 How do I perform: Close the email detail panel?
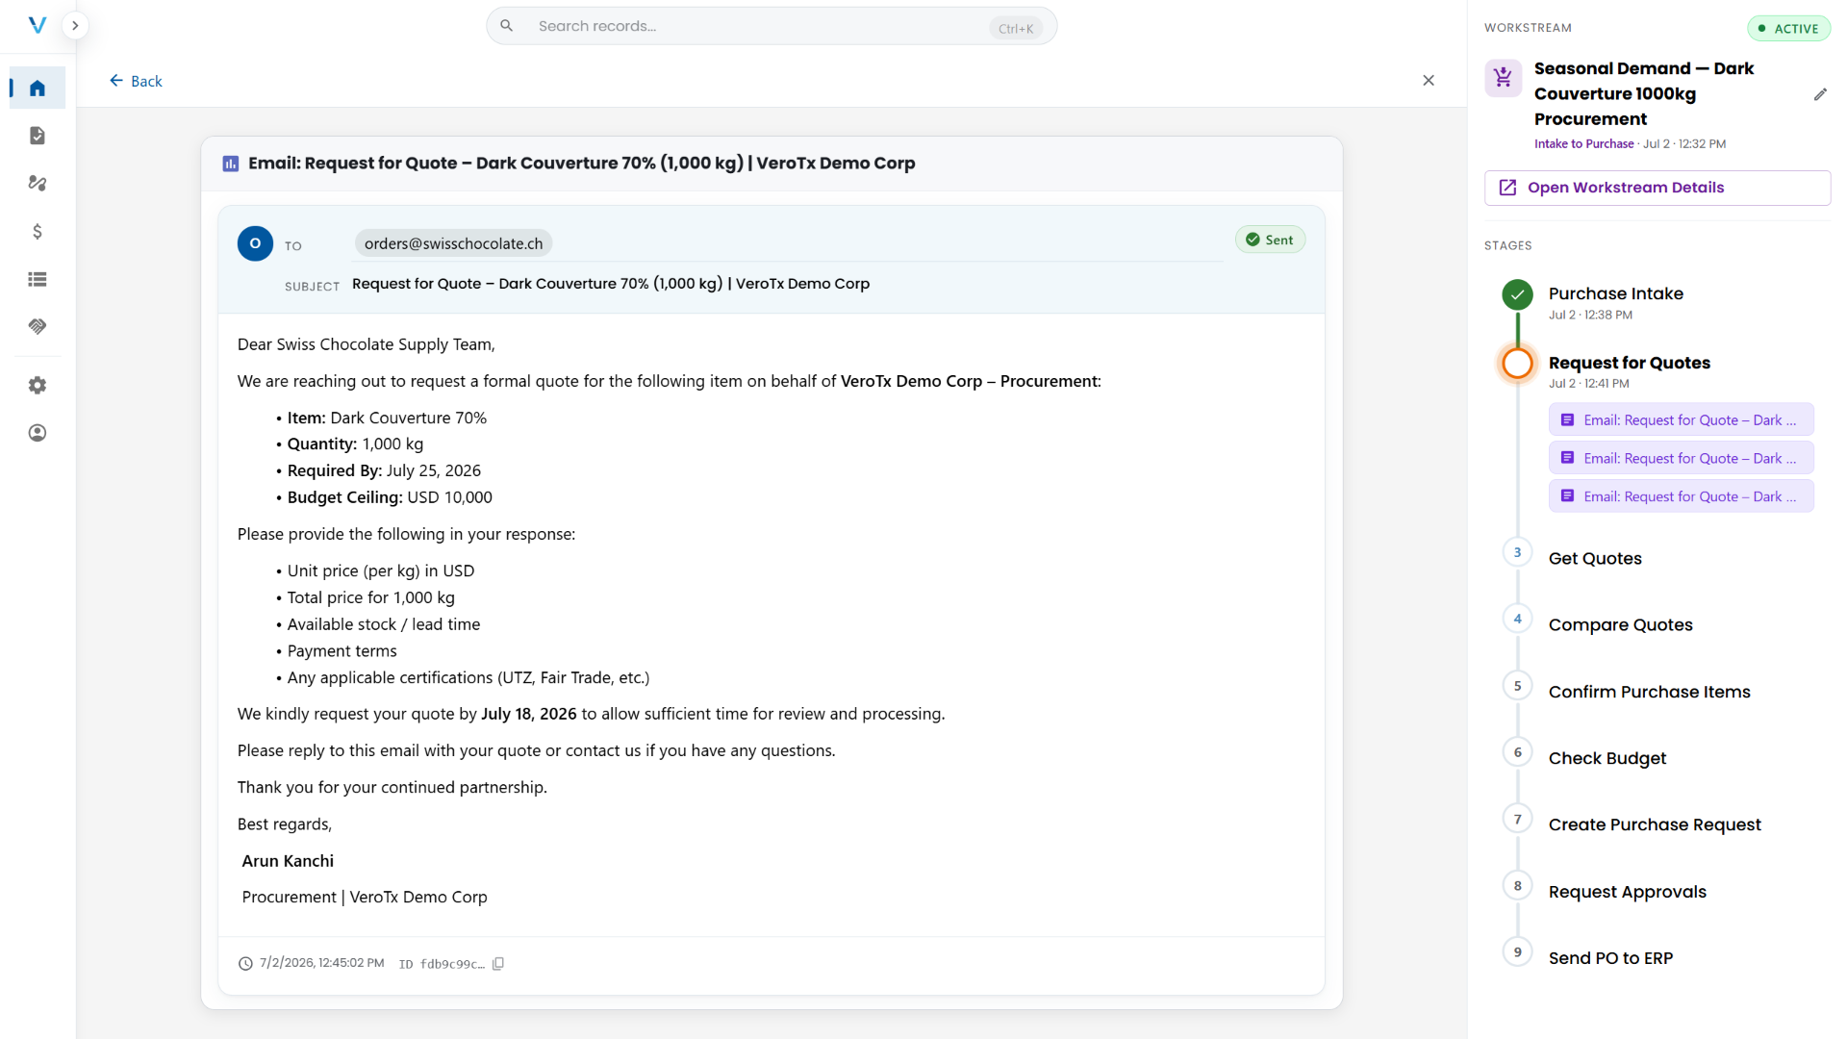pos(1429,81)
